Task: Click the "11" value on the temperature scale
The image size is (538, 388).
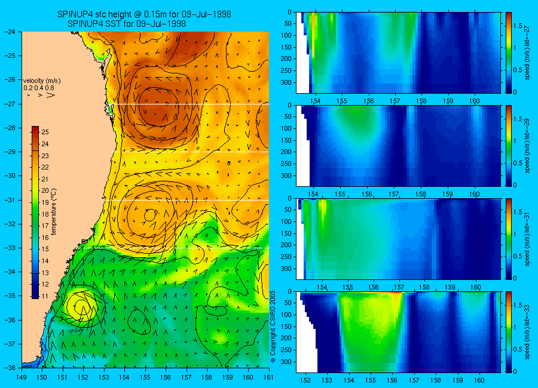Action: [45, 296]
